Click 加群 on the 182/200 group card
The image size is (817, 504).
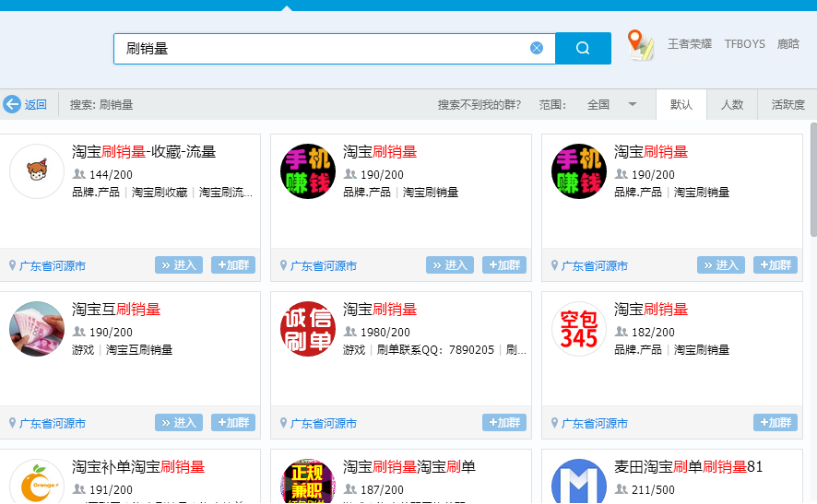click(776, 422)
